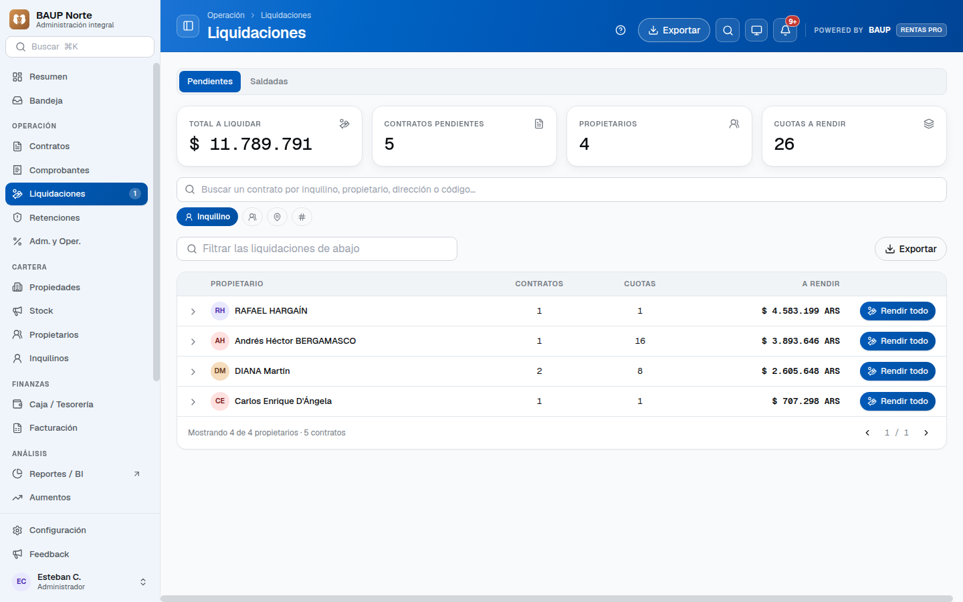Expand Andrés Héctor BERGAMASCO row
Screen dimensions: 963x602
click(x=193, y=342)
